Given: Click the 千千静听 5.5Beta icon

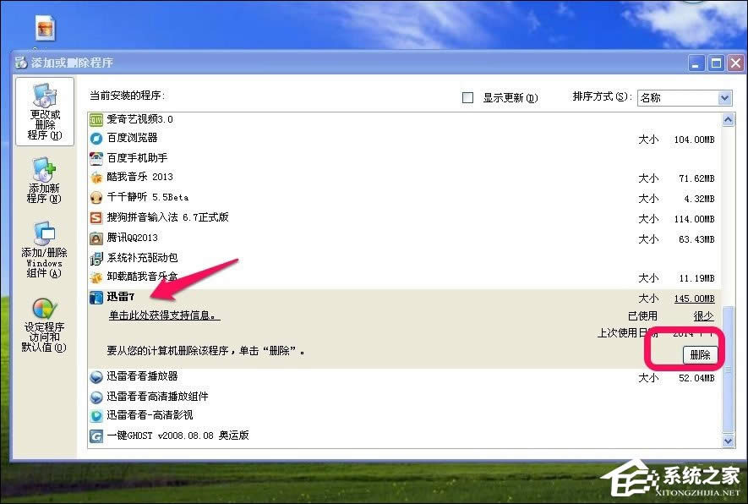Looking at the screenshot, I should 96,198.
